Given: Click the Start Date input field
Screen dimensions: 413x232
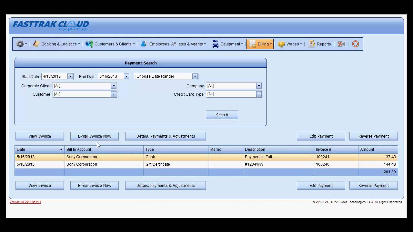Looking at the screenshot, I should [54, 76].
